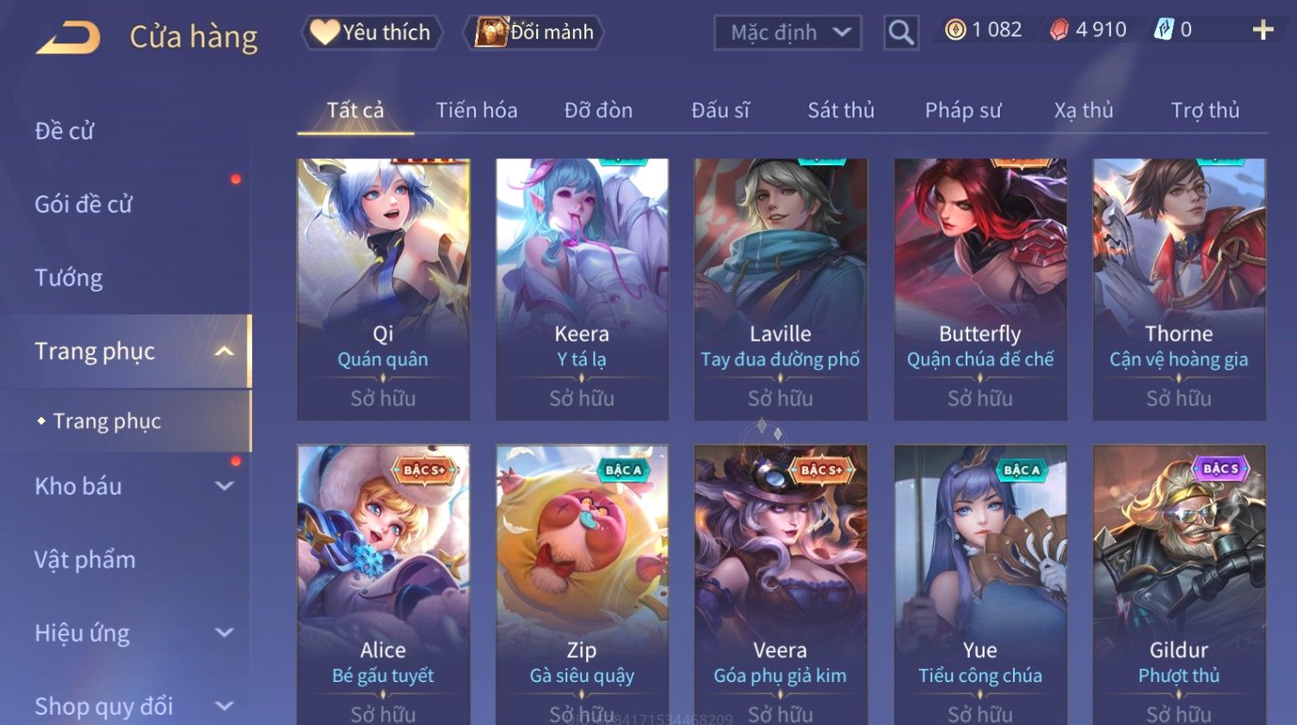This screenshot has width=1297, height=725.
Task: Select the Pháp sư tab
Action: coord(963,110)
